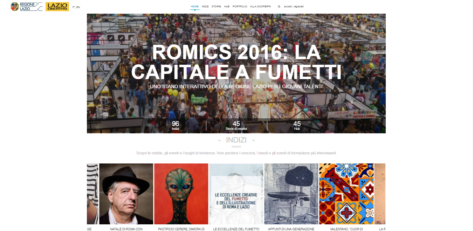Open the PORTFOLIO menu item

click(x=240, y=7)
